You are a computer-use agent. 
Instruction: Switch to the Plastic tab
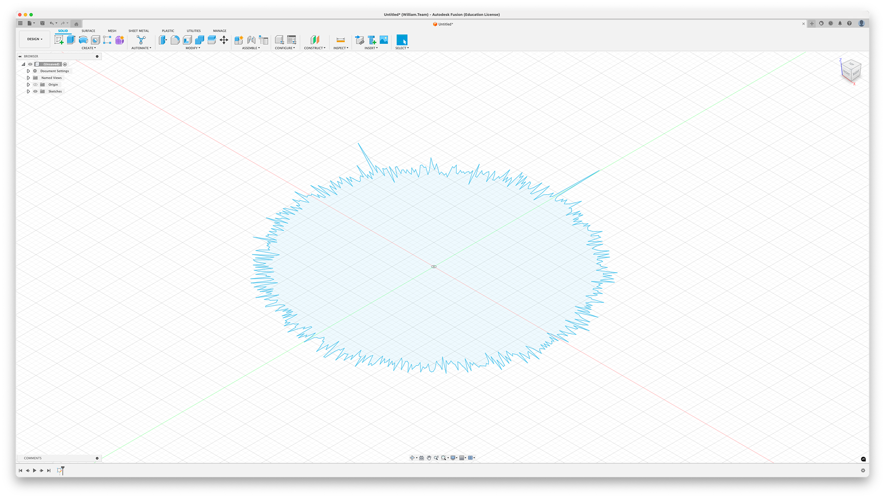[x=168, y=31]
